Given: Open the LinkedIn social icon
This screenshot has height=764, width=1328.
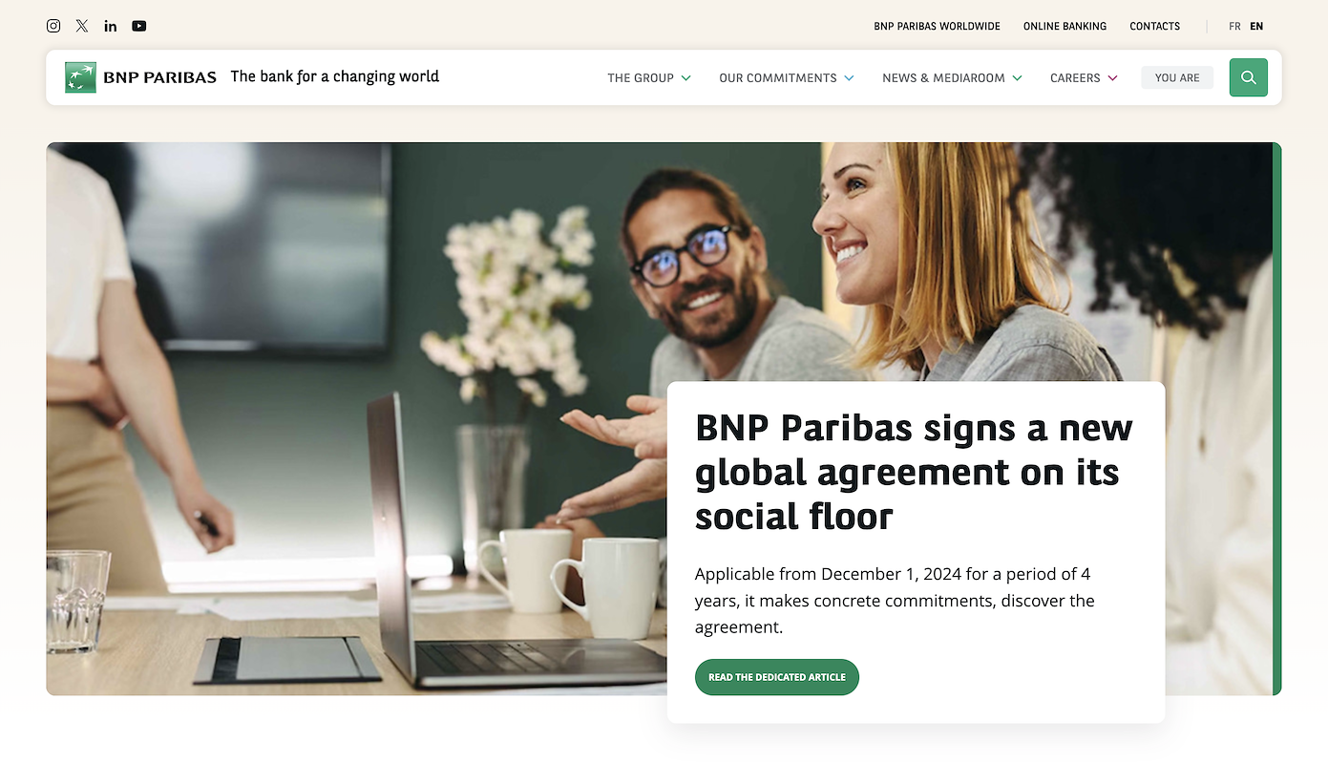Looking at the screenshot, I should point(111,26).
